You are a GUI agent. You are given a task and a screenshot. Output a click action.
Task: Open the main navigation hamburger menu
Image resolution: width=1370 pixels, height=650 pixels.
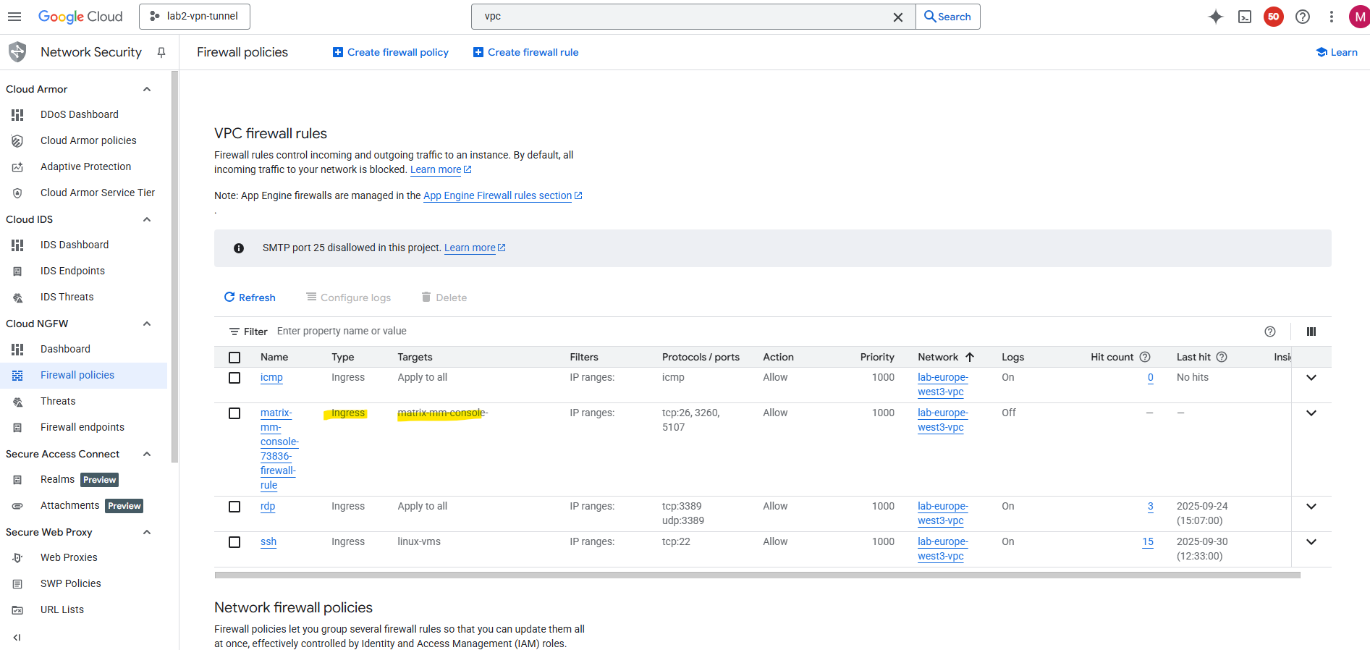14,17
